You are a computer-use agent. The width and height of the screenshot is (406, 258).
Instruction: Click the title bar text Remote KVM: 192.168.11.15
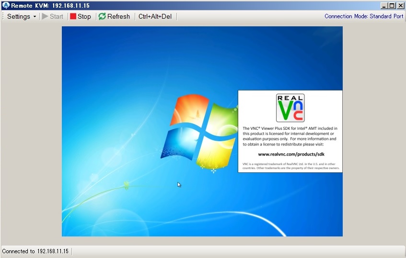pos(50,6)
